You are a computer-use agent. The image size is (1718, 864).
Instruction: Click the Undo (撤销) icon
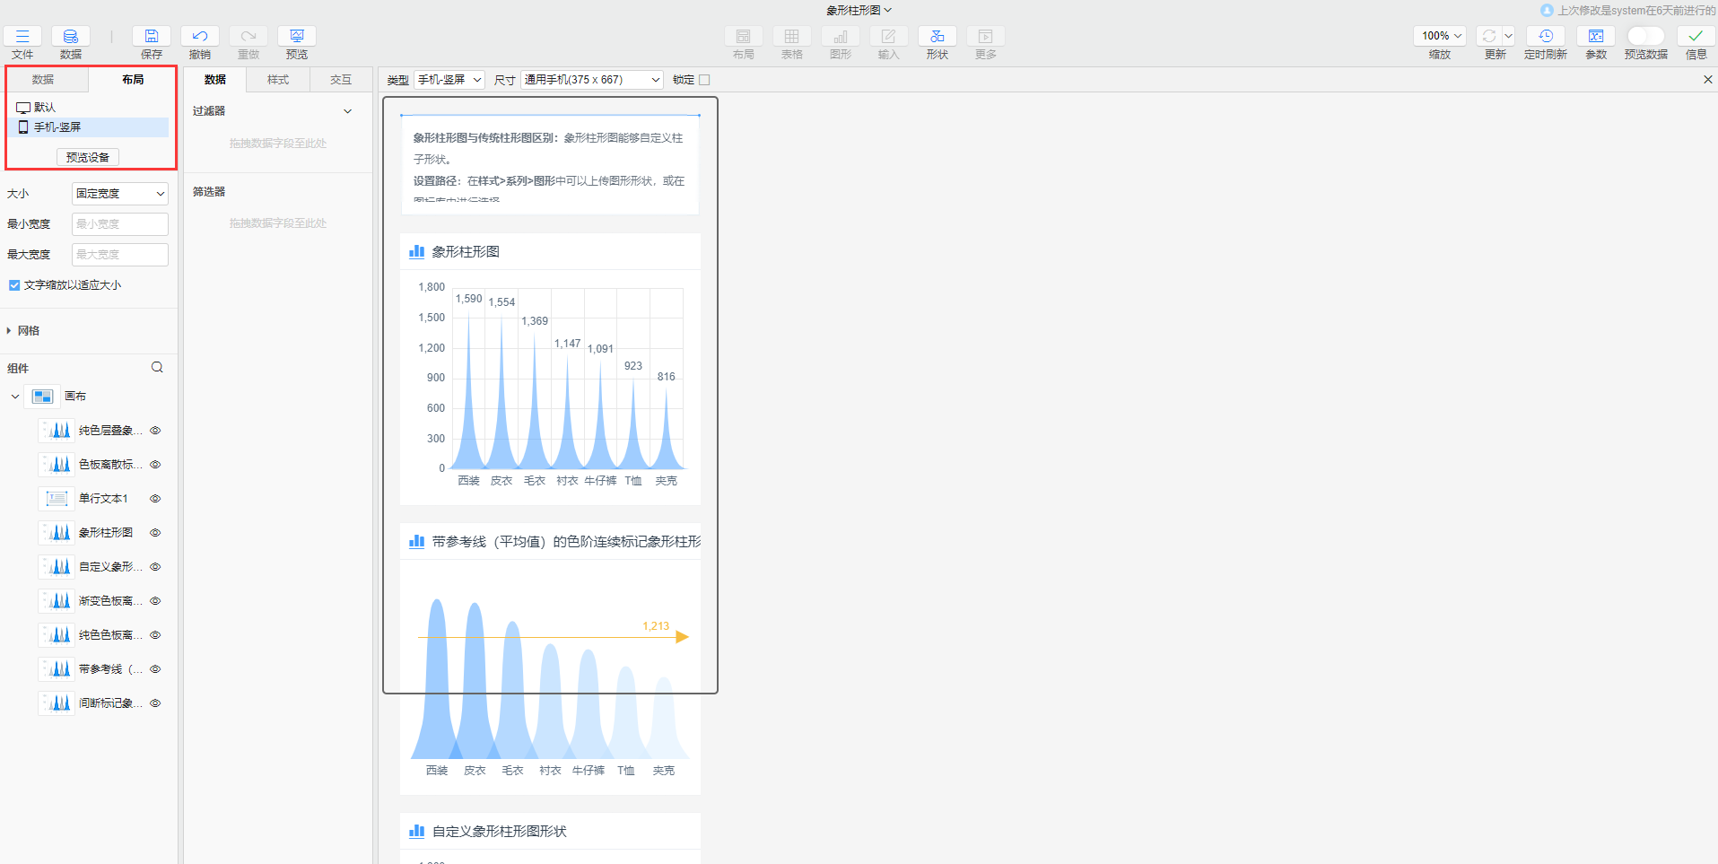(200, 37)
